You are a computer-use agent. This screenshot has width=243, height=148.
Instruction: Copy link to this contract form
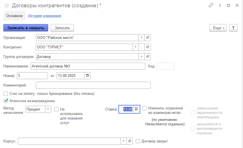tap(211, 6)
